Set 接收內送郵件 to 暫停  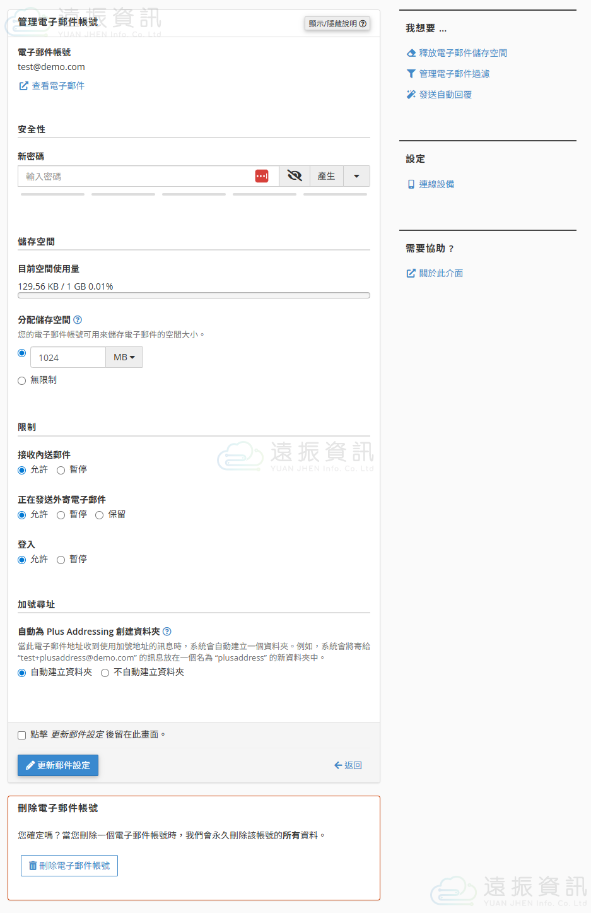point(61,470)
